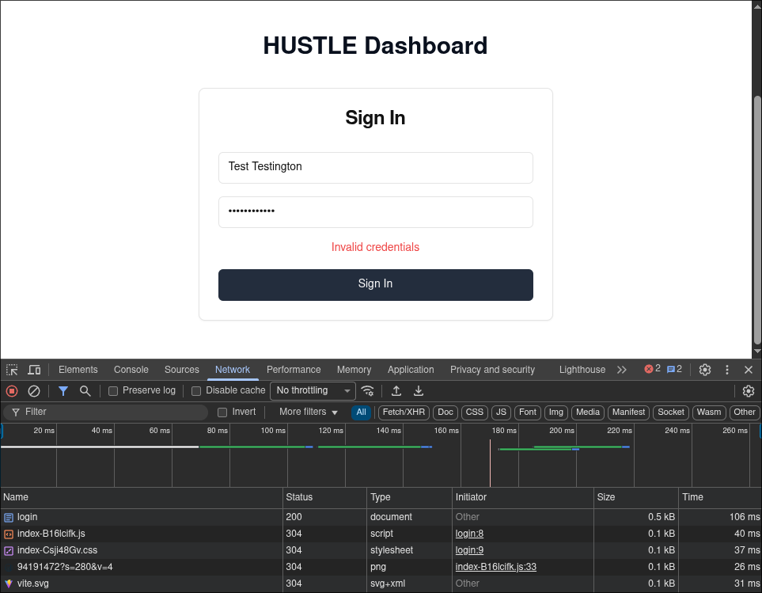Filter requests by Wasm
The image size is (762, 593).
click(708, 412)
